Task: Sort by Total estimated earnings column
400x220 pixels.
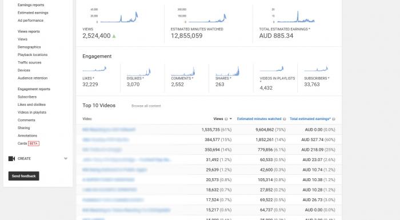Action: [310, 119]
